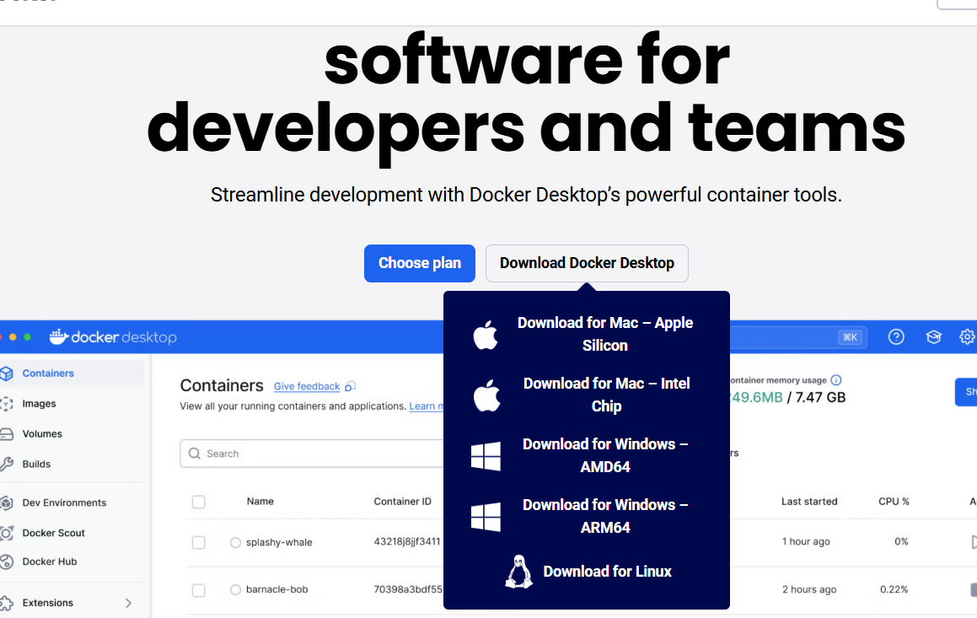The image size is (977, 618).
Task: Click the '1 hour ago' cell
Action: pyautogui.click(x=806, y=542)
